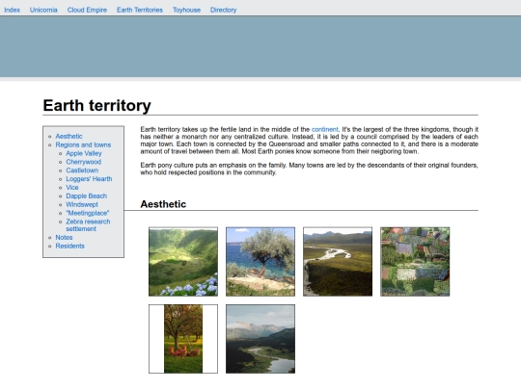
Task: Jump to Vice section
Action: click(72, 188)
